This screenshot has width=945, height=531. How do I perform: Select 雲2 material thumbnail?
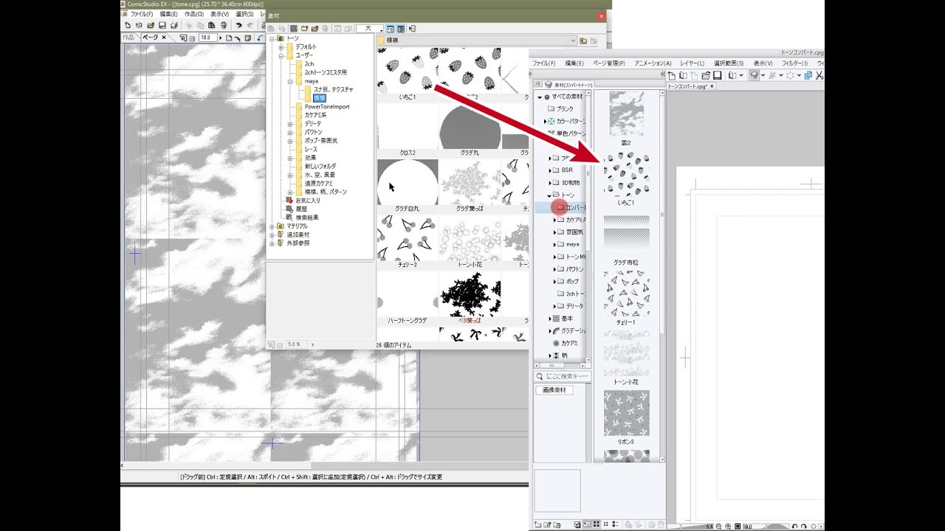626,115
